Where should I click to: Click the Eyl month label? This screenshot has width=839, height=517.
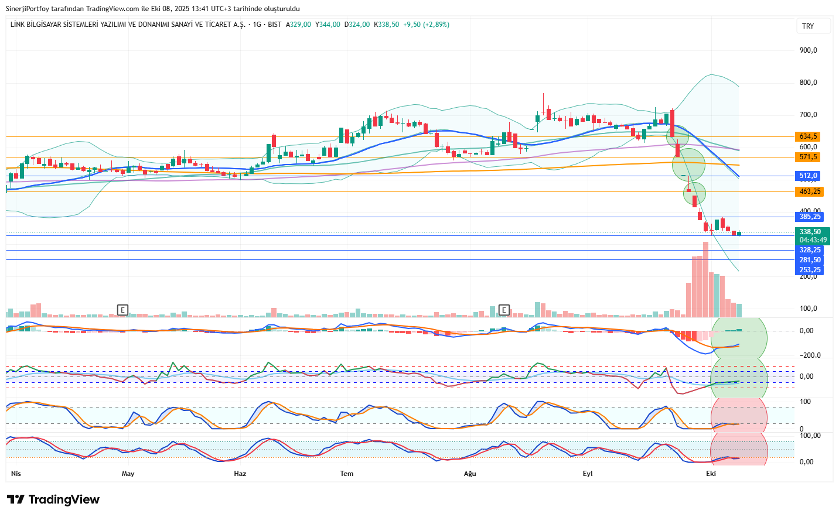click(588, 474)
